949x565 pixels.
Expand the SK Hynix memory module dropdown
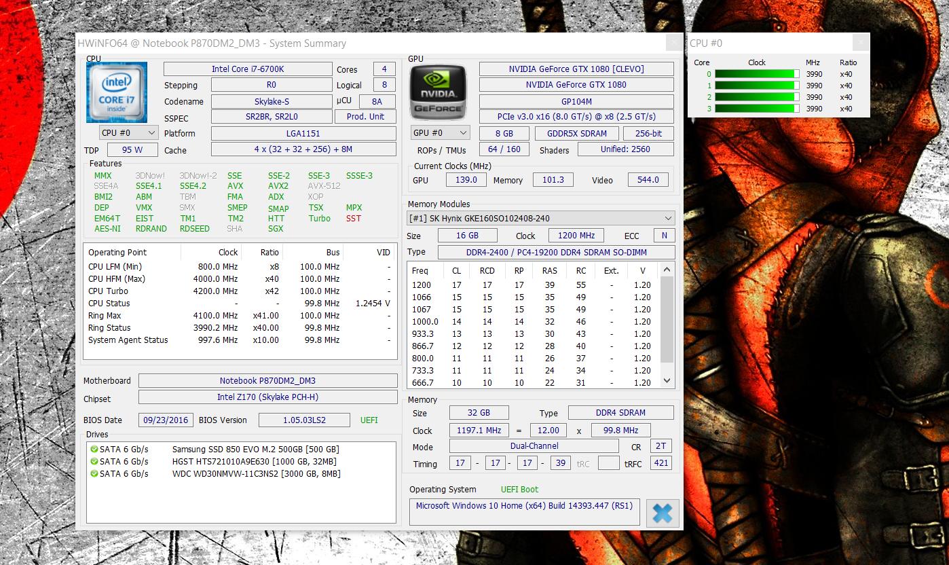point(540,218)
